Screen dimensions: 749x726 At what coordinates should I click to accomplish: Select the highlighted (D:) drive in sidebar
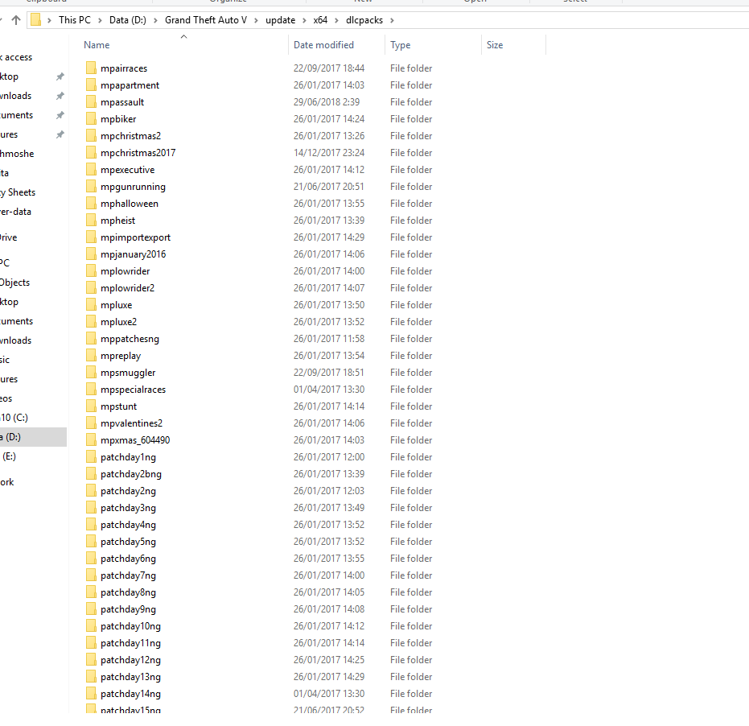(34, 437)
